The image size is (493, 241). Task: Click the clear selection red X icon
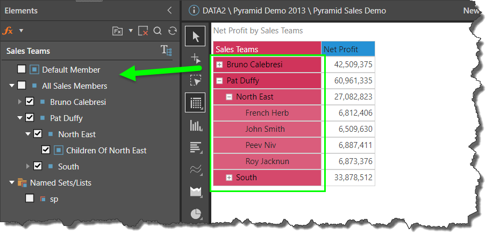[143, 31]
